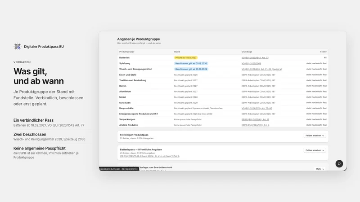Select the Eisen und Stahl row
The height and width of the screenshot is (202, 360).
223,75
